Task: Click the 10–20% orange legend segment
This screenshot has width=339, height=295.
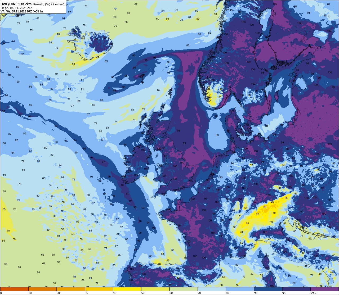Action: (42, 289)
